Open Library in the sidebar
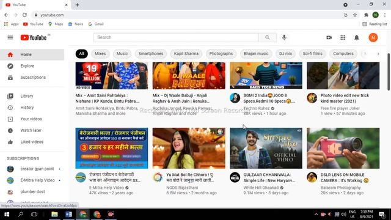The height and width of the screenshot is (220, 391). pos(32,96)
